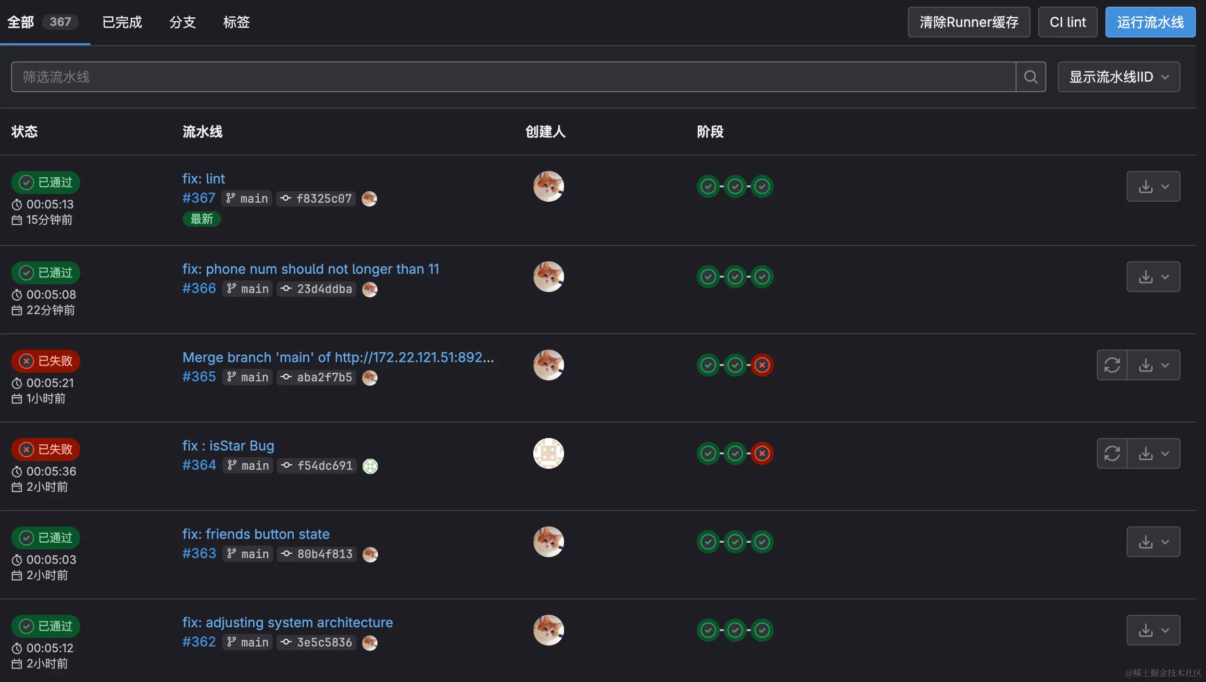Expand download artifacts menu for pipeline #366
Screen dimensions: 1206x682
point(1153,277)
